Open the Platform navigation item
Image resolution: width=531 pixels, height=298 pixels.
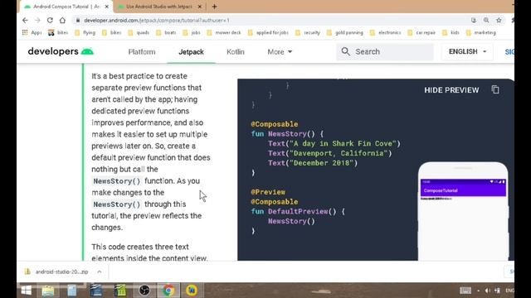click(x=142, y=51)
